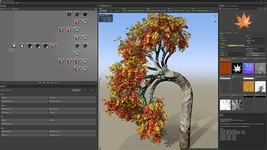Toggle the Two-sided material checkbox
This screenshot has width=267, height=150.
point(227,38)
